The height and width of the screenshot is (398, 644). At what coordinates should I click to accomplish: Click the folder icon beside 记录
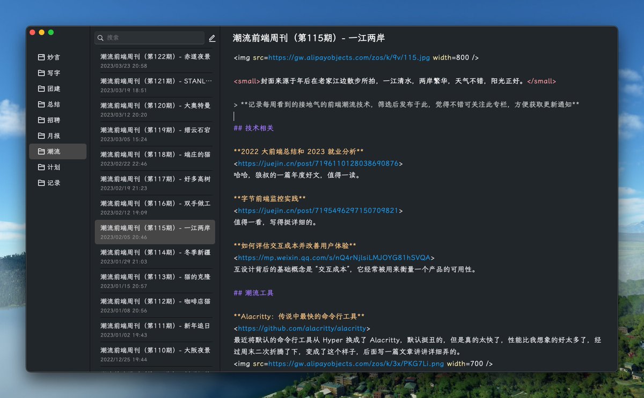point(40,182)
